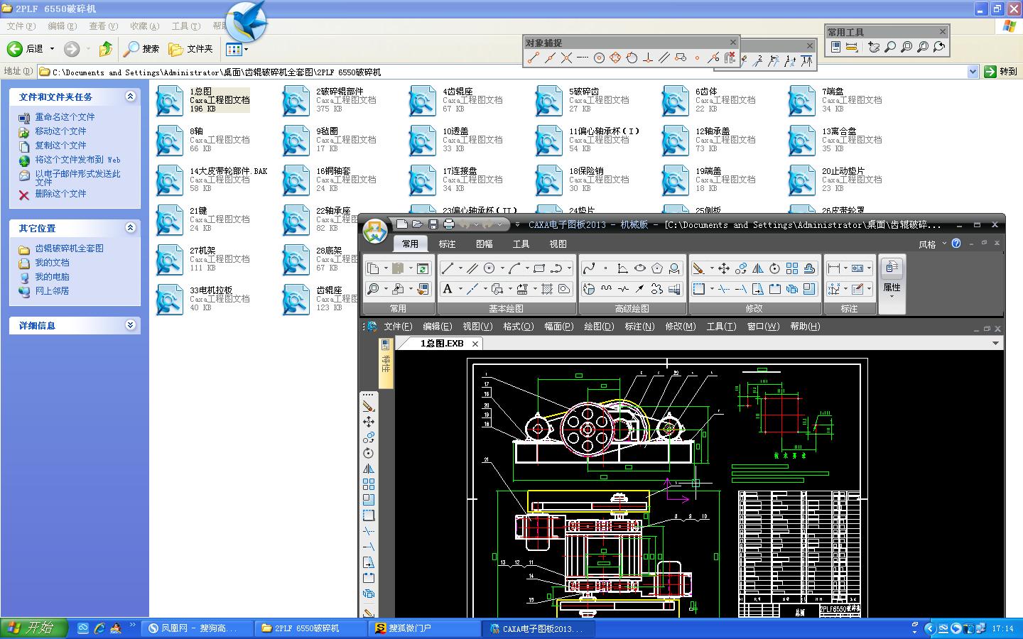Expand the 详细信息 panel
The height and width of the screenshot is (639, 1023).
130,325
